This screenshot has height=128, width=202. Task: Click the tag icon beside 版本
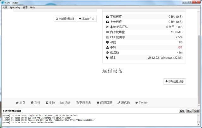pyautogui.click(x=107, y=58)
